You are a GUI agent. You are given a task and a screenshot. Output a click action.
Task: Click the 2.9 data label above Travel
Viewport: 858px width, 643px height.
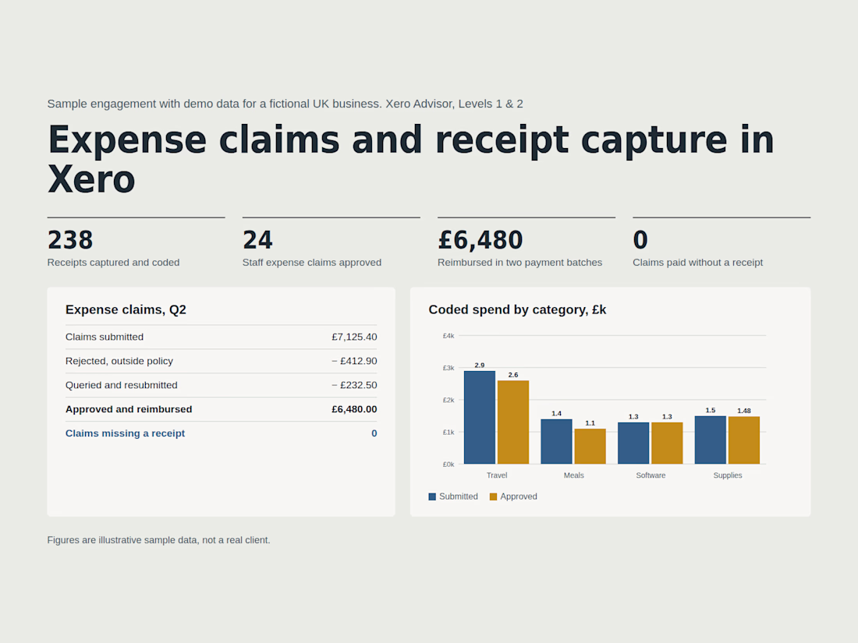tap(480, 366)
